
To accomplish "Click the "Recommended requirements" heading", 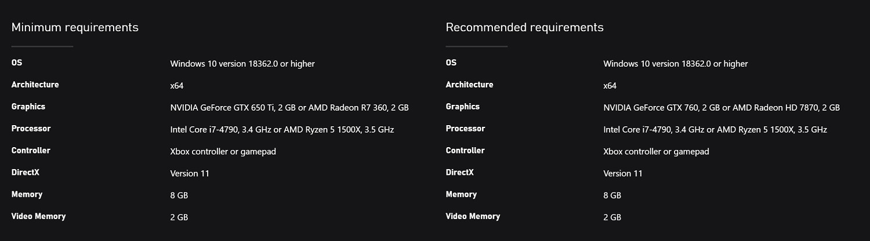I will [524, 27].
